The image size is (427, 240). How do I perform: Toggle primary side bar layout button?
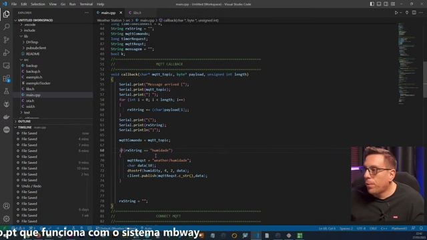[x=372, y=4]
